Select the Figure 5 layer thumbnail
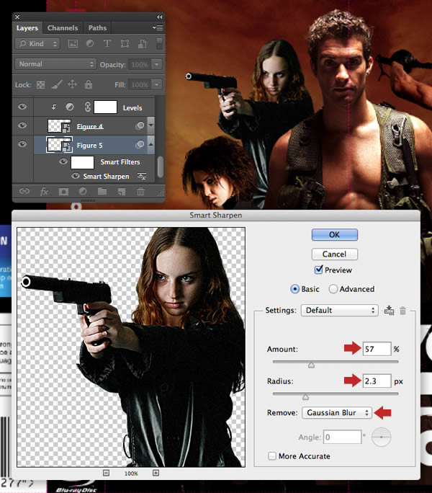432x493 pixels. [x=59, y=145]
